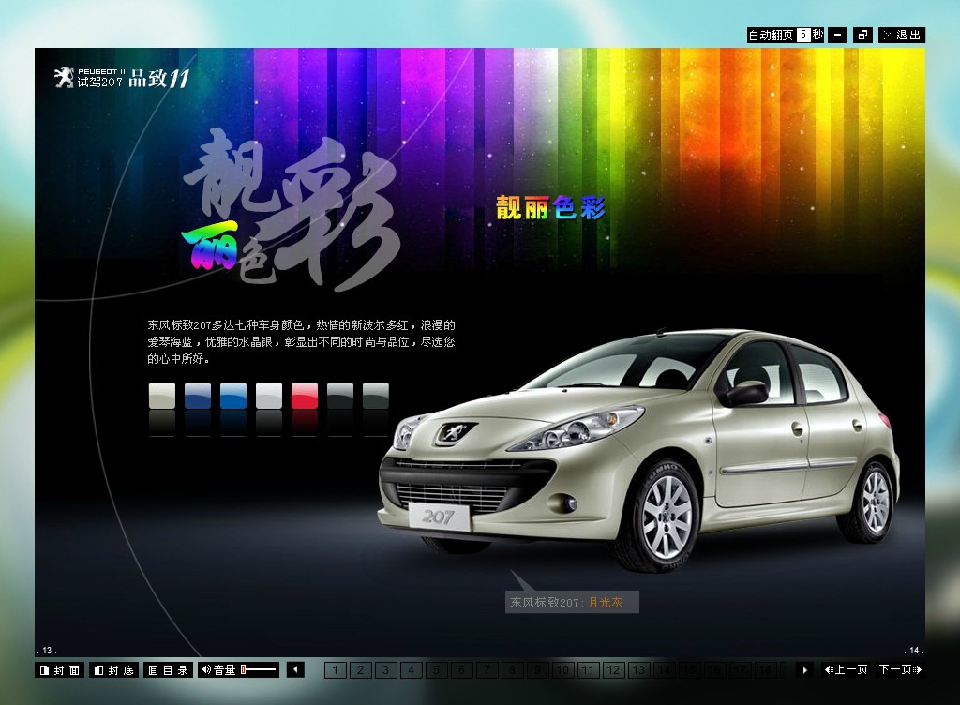
Task: Click the 5-second interval field
Action: tap(803, 35)
